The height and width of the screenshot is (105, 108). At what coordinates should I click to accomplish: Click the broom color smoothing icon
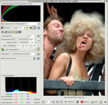click(38, 50)
